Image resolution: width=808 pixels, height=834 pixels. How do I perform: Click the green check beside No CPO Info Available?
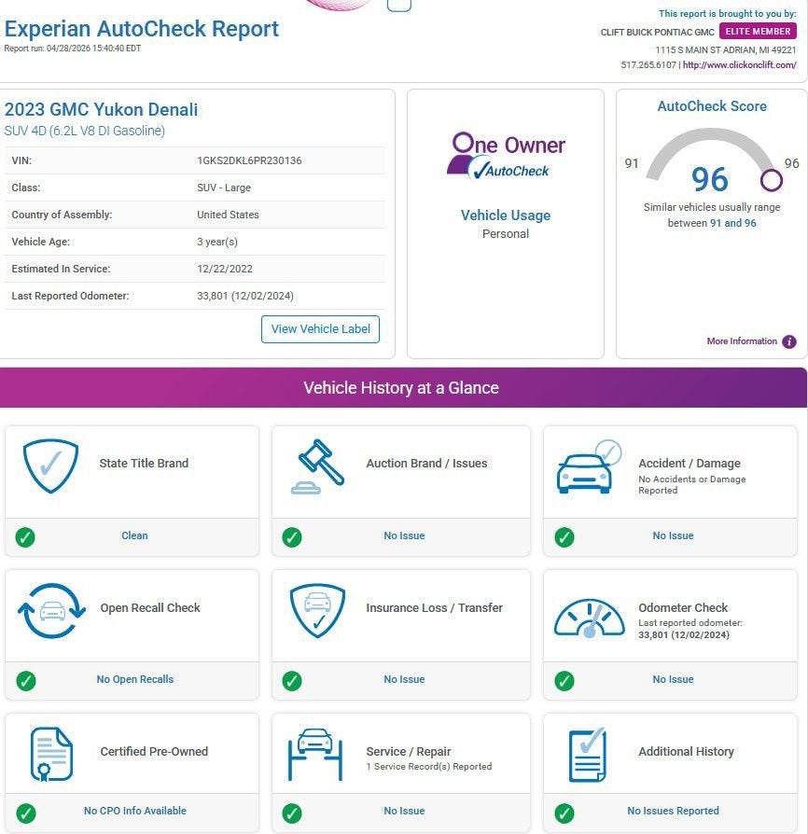point(26,813)
